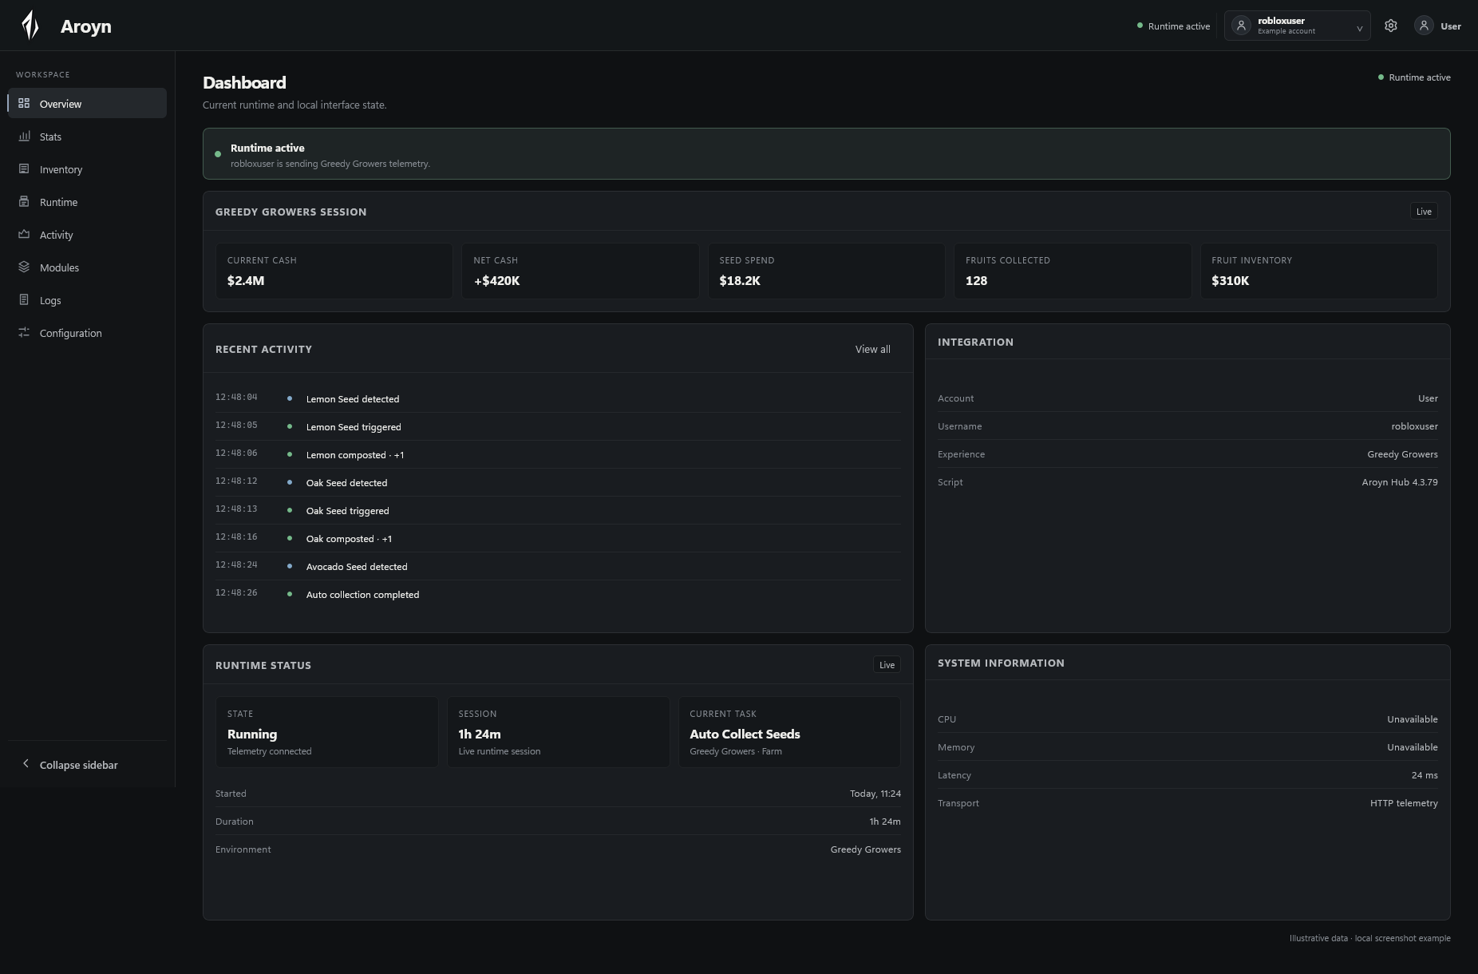Click the Stats bar chart icon
Image resolution: width=1478 pixels, height=974 pixels.
24,137
